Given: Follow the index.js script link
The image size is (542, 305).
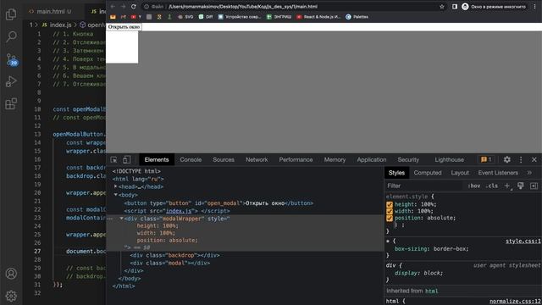Looking at the screenshot, I should (x=179, y=211).
